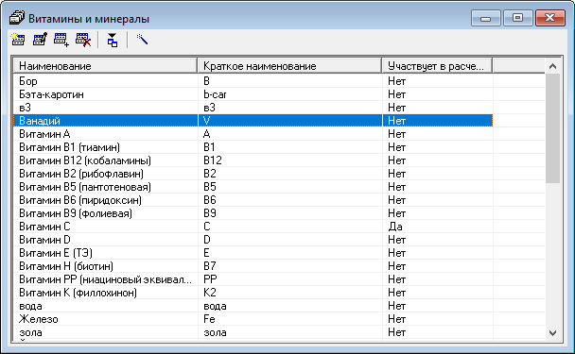
Task: Maximize the Витамины и минералы window
Action: (x=518, y=18)
